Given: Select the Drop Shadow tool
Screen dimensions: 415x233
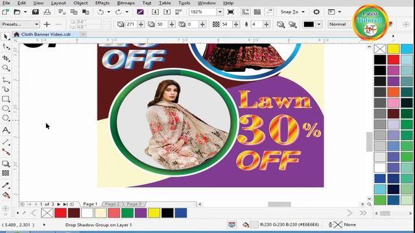Looking at the screenshot, I should pos(6,164).
